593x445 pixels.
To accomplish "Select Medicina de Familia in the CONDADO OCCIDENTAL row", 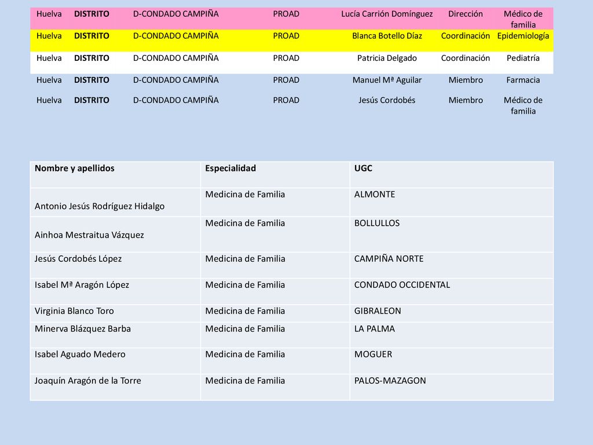I will pyautogui.click(x=245, y=285).
